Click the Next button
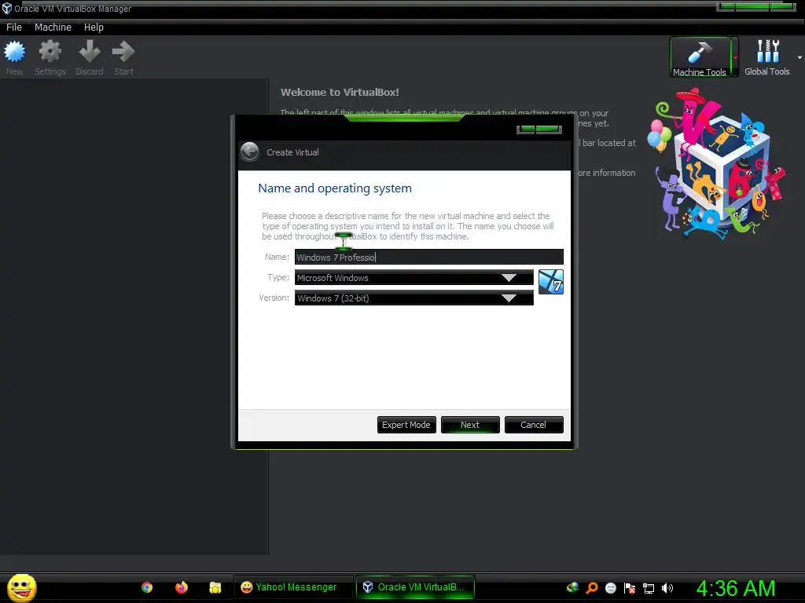Viewport: 805px width, 603px height. coord(470,425)
